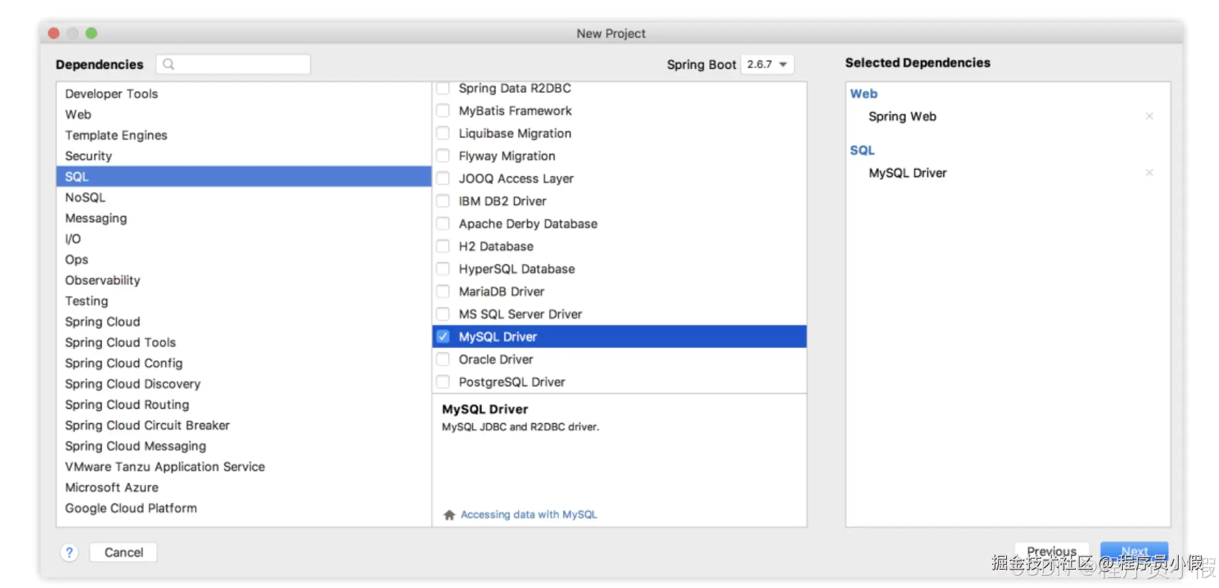
Task: Click the search magnifier icon
Action: click(x=168, y=64)
